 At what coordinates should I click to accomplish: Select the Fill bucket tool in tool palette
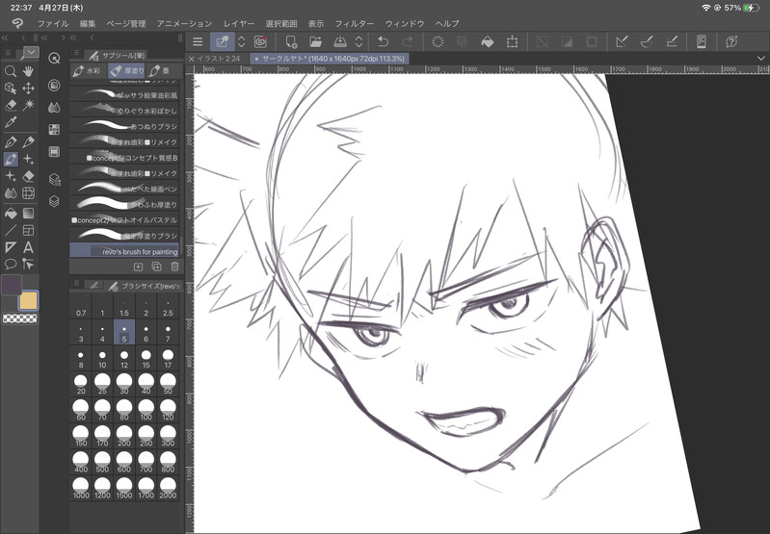(11, 214)
